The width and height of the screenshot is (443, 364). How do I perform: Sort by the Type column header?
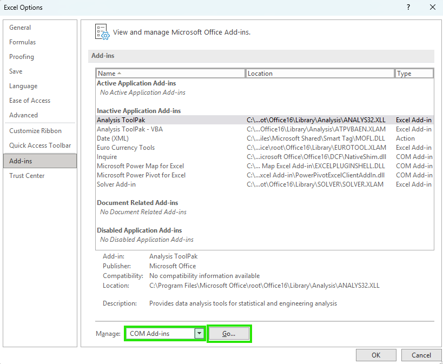[414, 74]
